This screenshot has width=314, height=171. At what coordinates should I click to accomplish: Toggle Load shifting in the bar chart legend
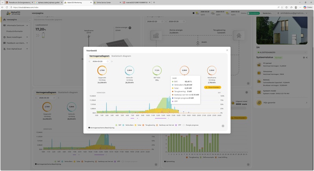point(221,157)
